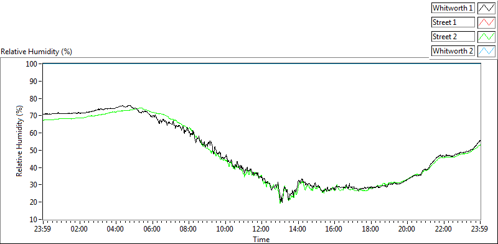Click the vertical Relative Humidity axis title
Screen dimensions: 498x244
[x=20, y=142]
